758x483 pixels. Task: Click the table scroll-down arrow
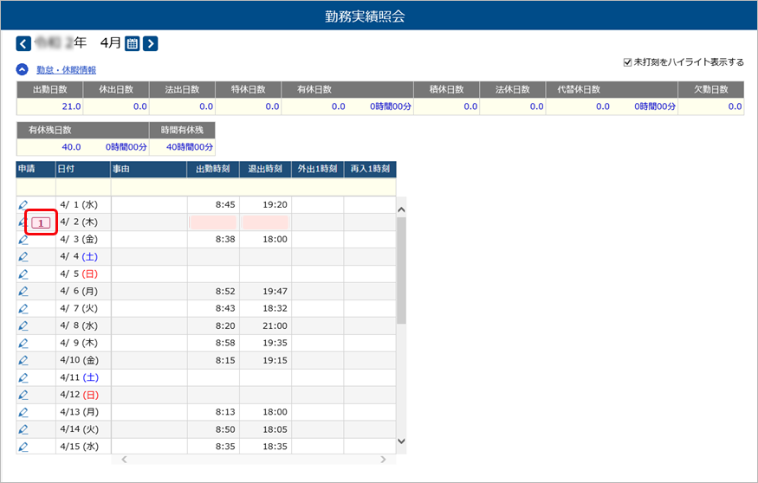pos(401,441)
